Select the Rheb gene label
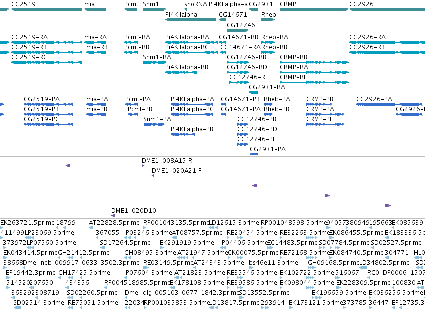425x310 pixels. click(x=269, y=15)
